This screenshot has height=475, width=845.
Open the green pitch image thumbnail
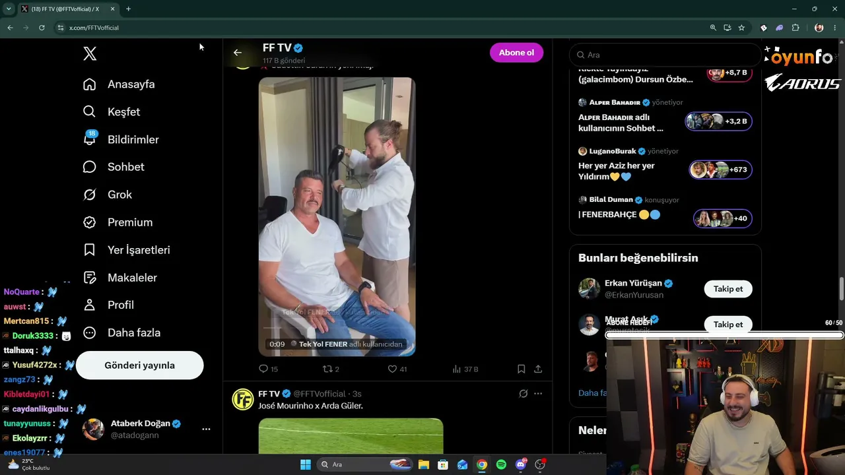351,436
